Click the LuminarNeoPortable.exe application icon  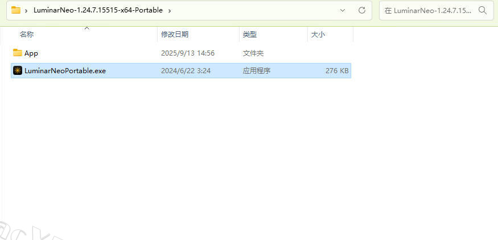pyautogui.click(x=18, y=70)
